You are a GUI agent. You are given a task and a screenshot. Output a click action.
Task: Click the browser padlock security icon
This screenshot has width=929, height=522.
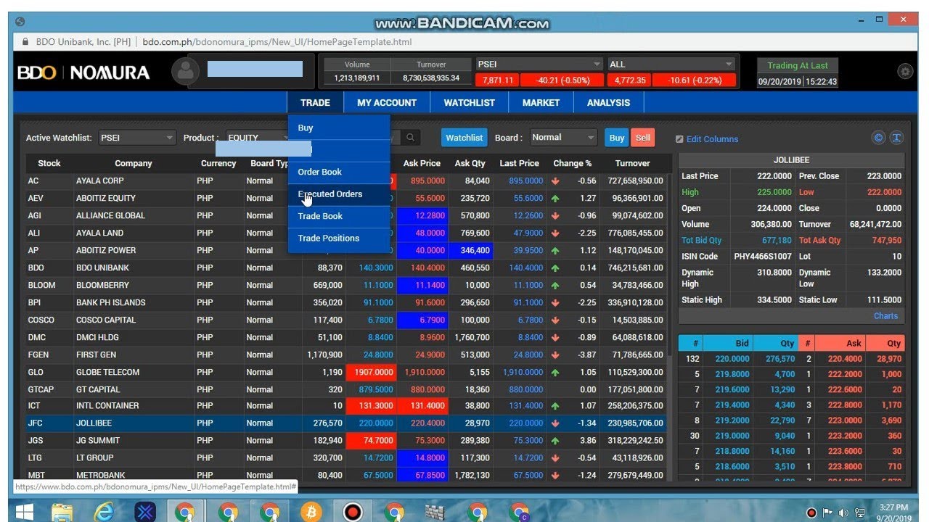coord(26,42)
